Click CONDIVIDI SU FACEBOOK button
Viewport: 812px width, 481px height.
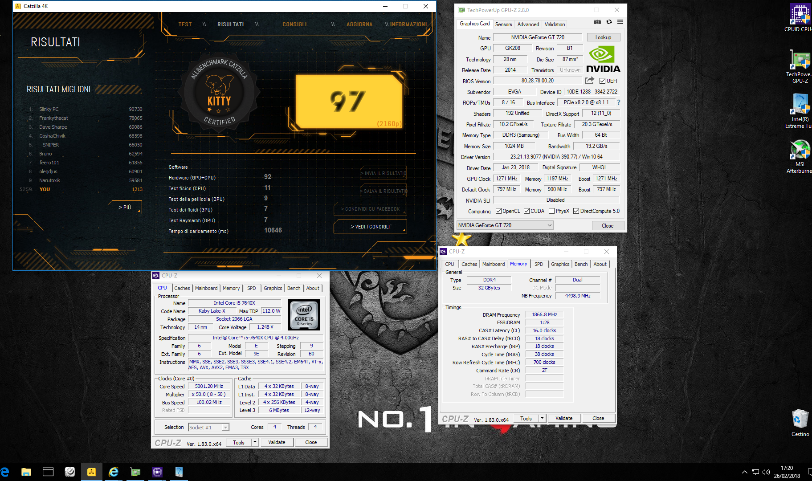pyautogui.click(x=370, y=209)
